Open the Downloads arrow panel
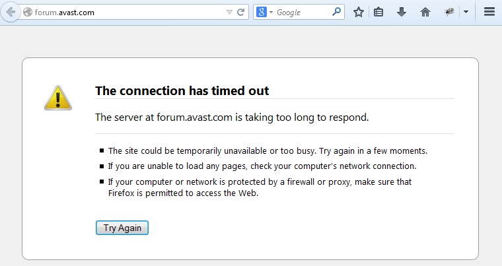The height and width of the screenshot is (266, 502). pyautogui.click(x=402, y=12)
